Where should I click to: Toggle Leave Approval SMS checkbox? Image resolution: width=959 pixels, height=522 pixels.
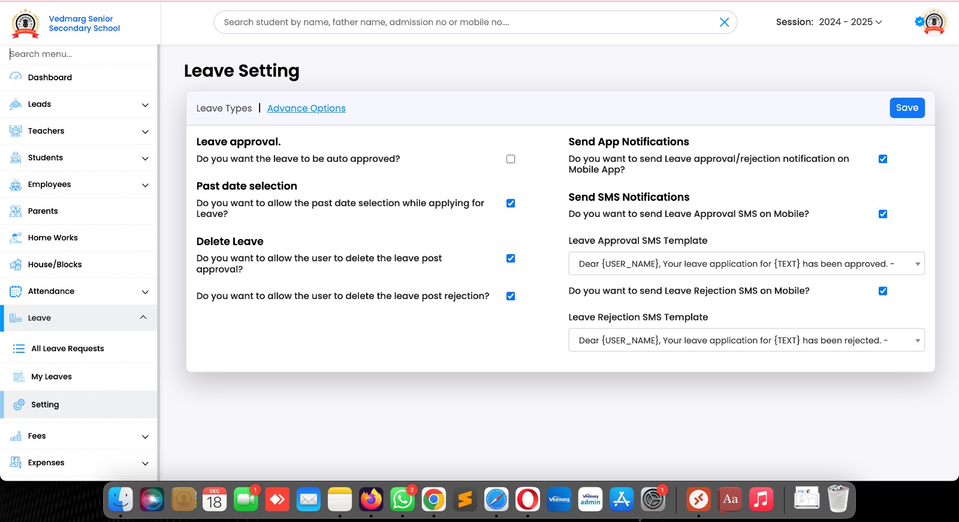pos(883,214)
